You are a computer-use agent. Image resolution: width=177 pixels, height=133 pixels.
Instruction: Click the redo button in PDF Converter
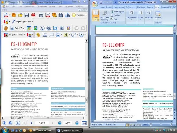click(x=83, y=28)
